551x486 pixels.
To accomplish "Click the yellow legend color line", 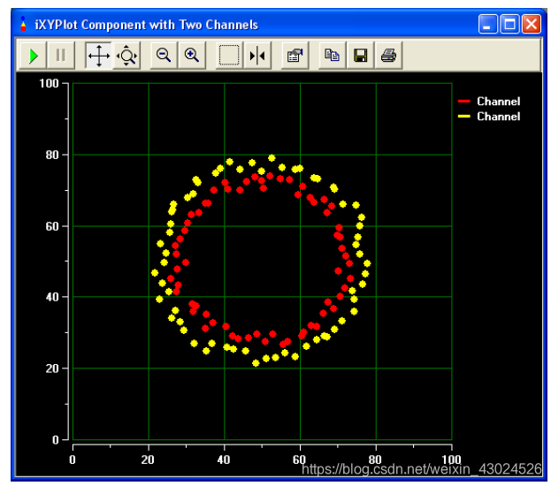I will point(463,117).
